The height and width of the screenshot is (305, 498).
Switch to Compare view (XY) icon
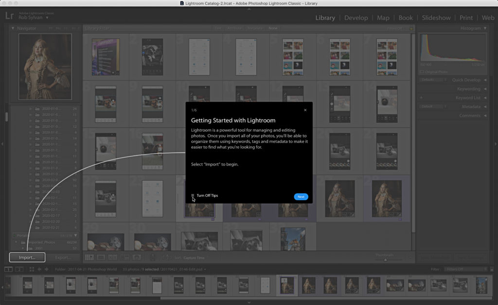(113, 257)
